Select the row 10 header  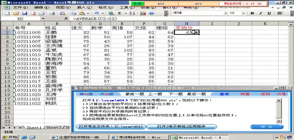(7, 68)
